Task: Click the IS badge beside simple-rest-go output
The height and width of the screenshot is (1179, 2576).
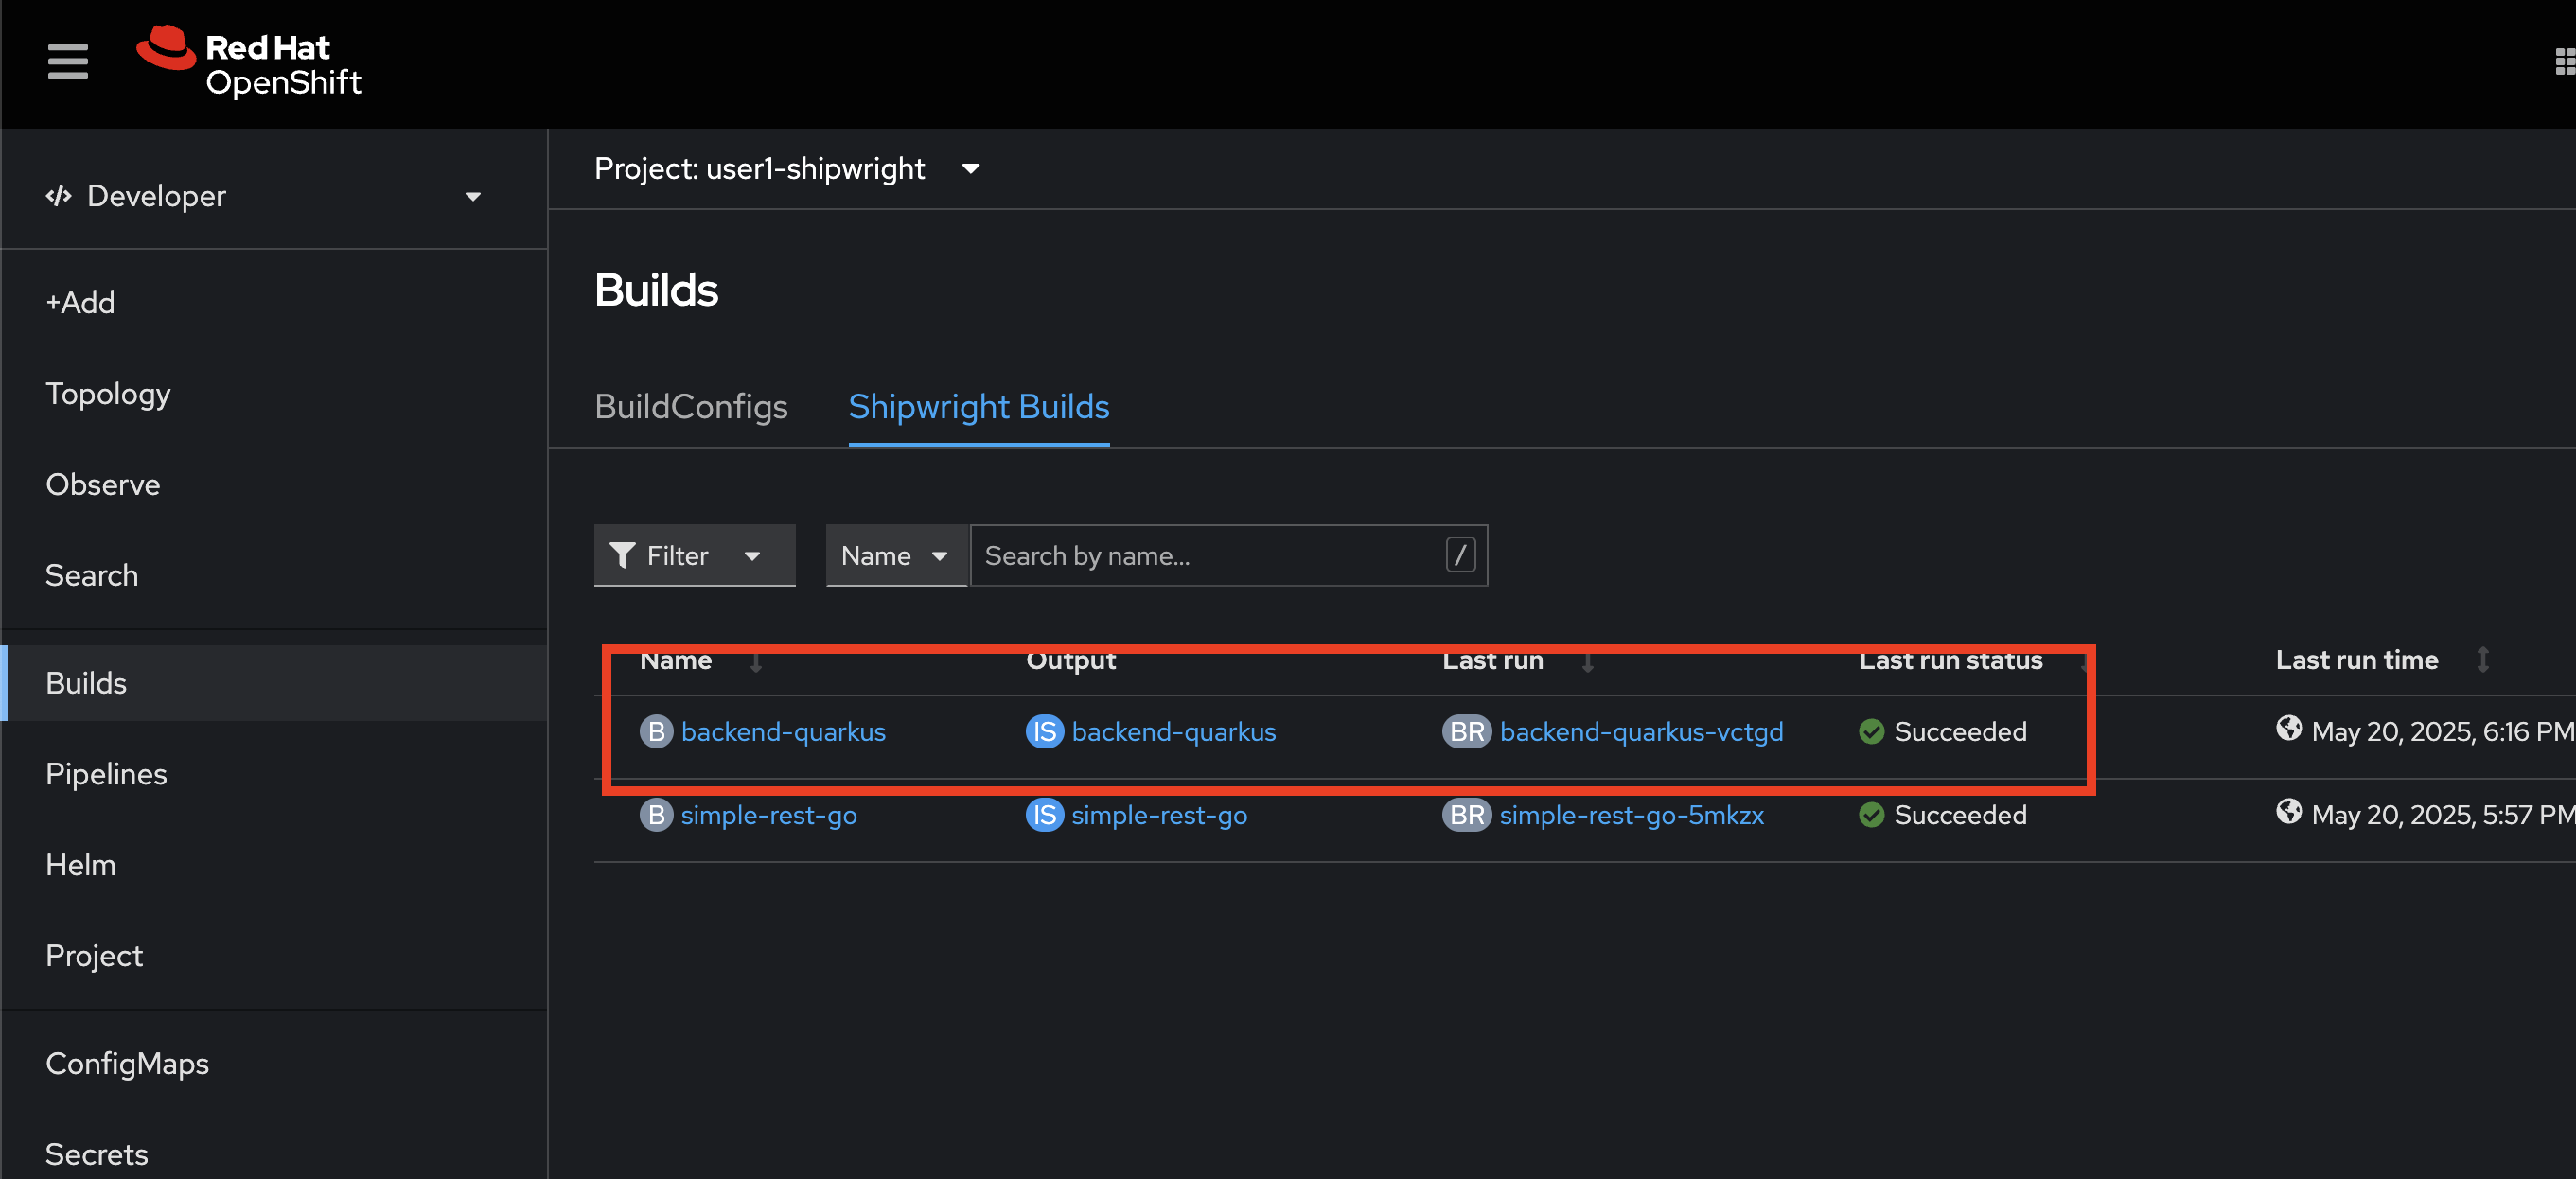Action: (1044, 815)
